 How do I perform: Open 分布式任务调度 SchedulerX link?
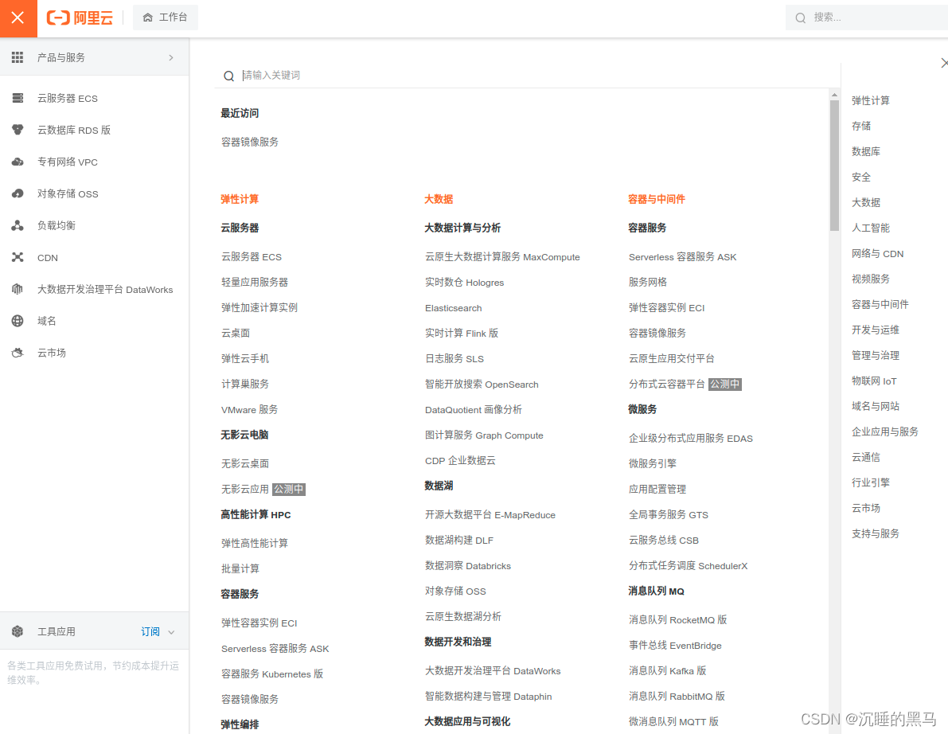[x=688, y=566]
